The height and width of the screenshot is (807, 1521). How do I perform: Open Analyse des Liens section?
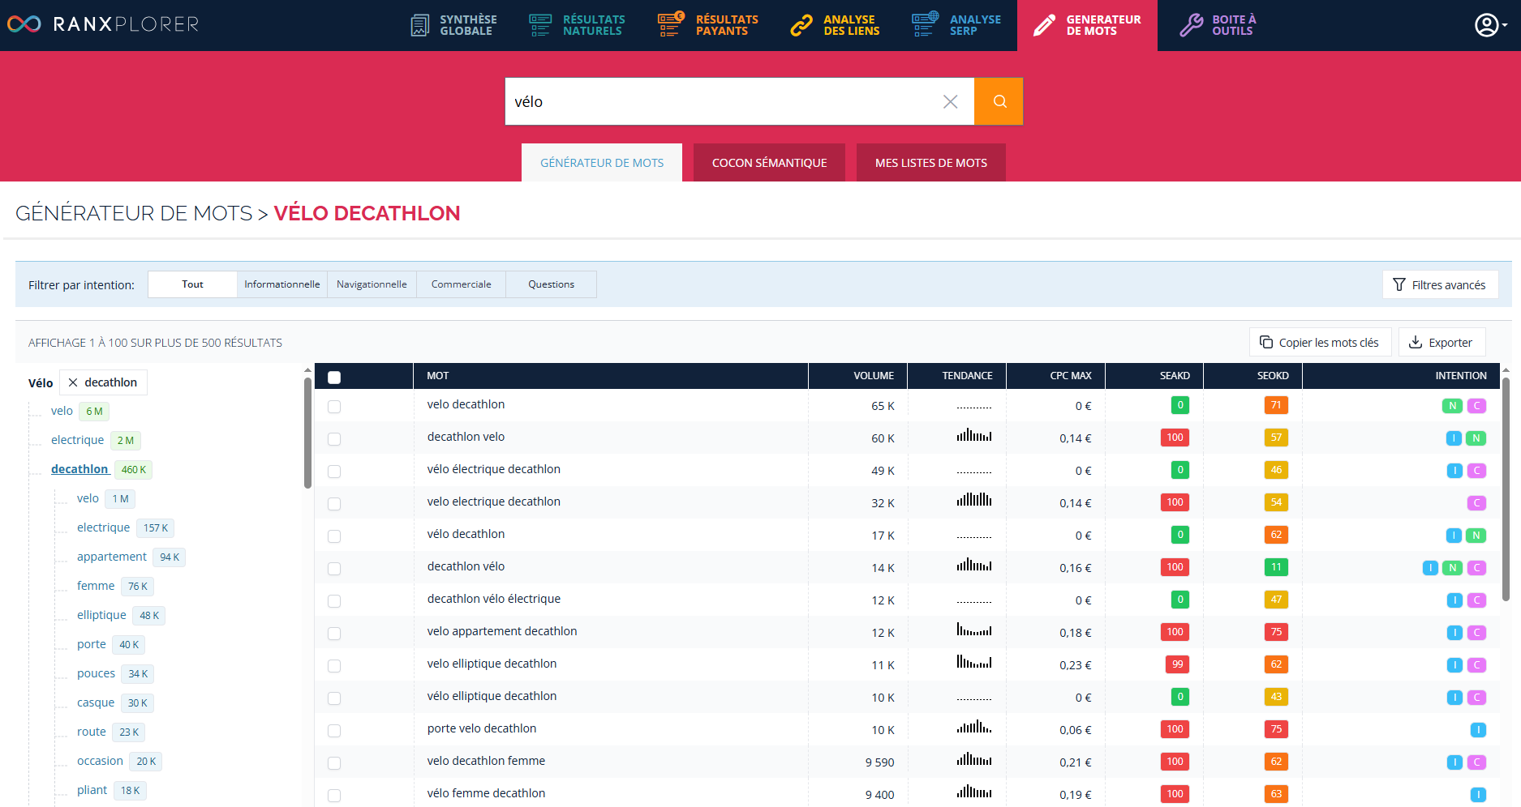tap(835, 25)
